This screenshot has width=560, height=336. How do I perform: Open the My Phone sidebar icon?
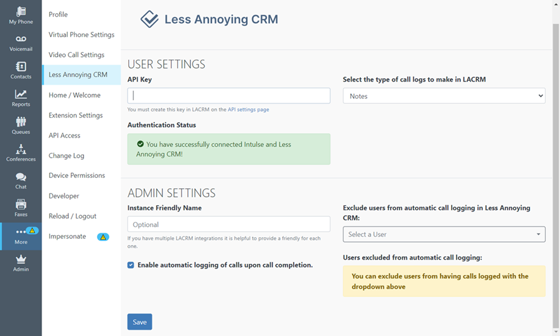click(21, 12)
